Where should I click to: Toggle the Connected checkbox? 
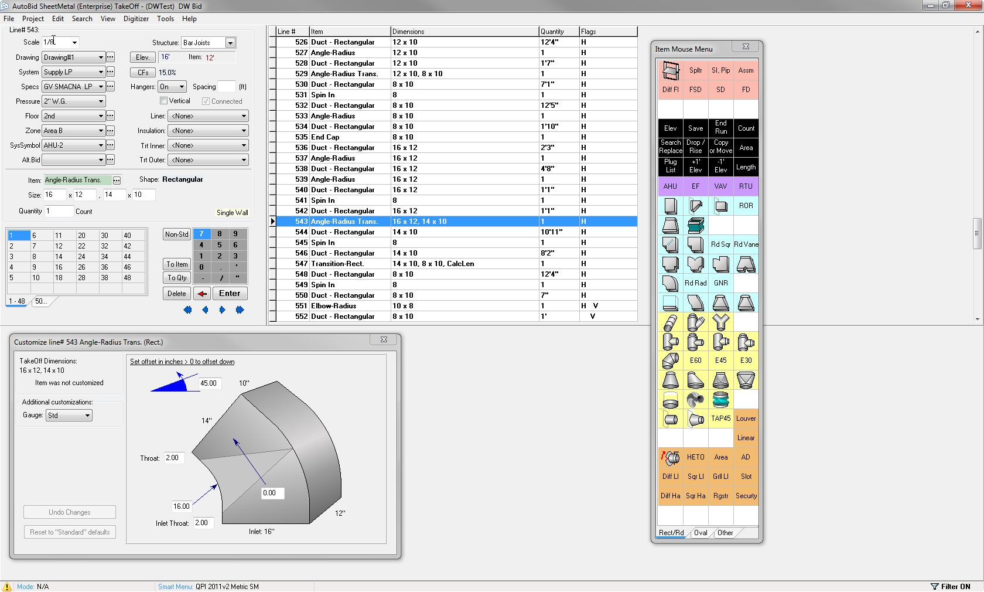pyautogui.click(x=206, y=101)
